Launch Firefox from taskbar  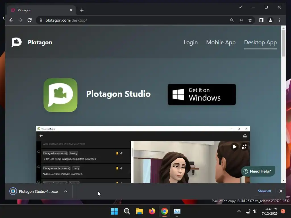(152, 211)
